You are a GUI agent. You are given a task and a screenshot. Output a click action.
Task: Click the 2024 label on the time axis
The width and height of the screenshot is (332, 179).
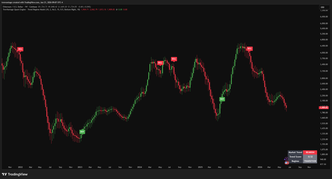pyautogui.click(x=140, y=167)
